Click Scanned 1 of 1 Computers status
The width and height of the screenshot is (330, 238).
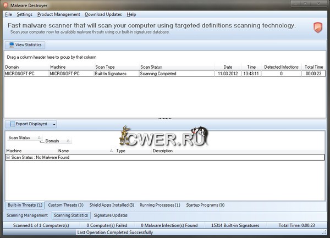point(41,225)
